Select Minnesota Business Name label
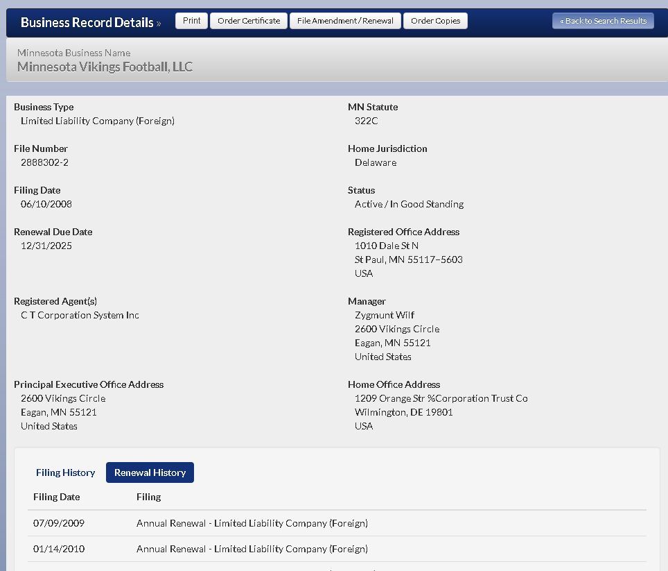The width and height of the screenshot is (668, 571). coord(73,53)
